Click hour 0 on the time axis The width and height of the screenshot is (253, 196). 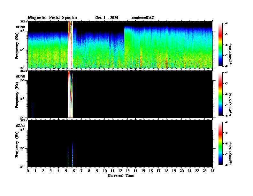pos(28,171)
